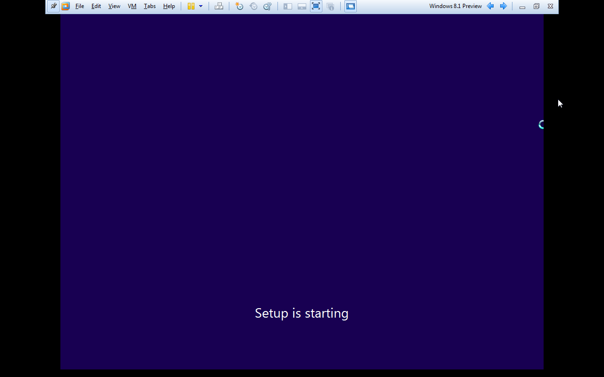Open the File menu

(80, 6)
